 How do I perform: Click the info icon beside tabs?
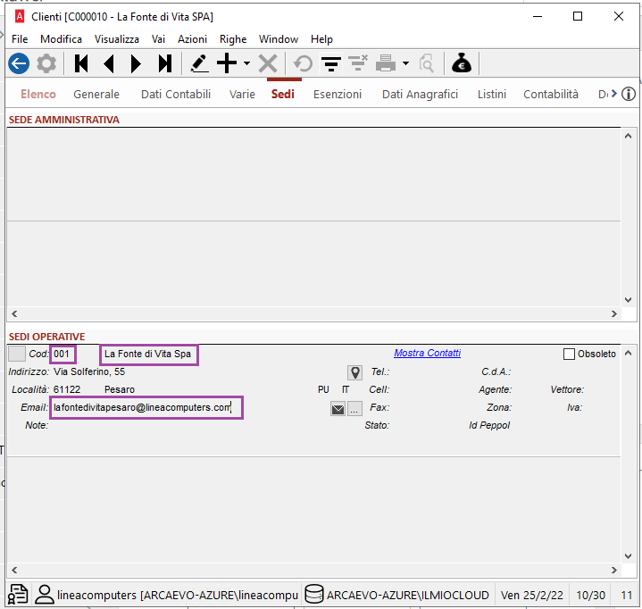point(629,94)
